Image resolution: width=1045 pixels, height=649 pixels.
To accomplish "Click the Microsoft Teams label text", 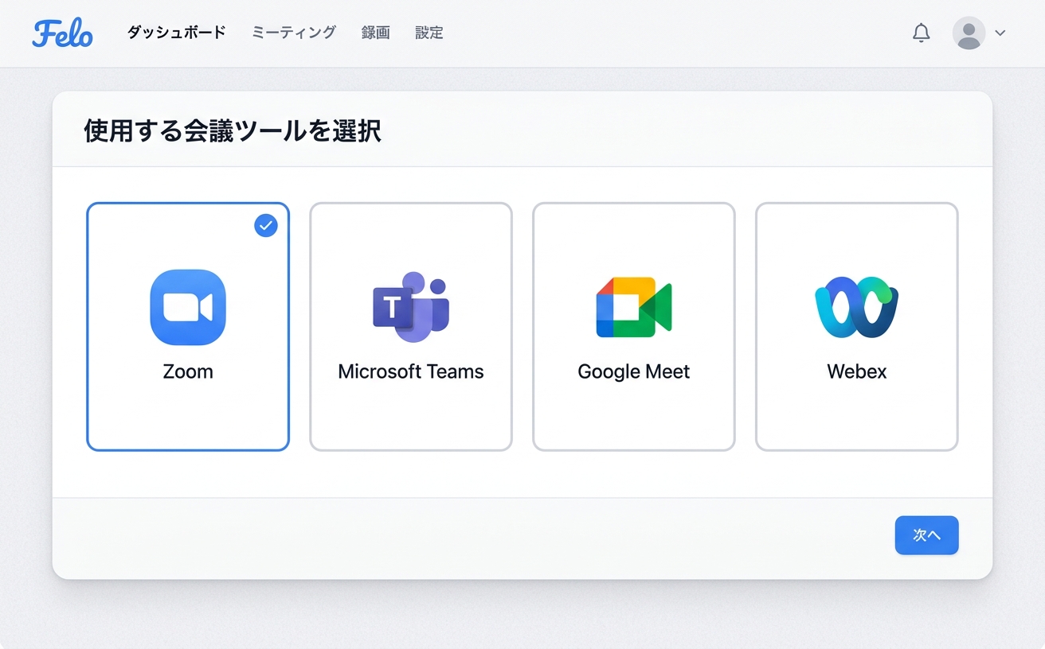I will tap(411, 371).
